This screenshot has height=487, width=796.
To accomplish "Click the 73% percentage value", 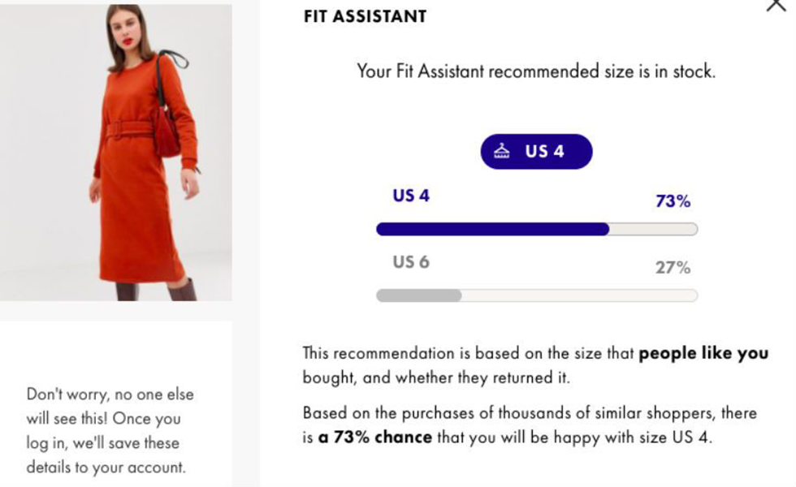I will coord(673,201).
